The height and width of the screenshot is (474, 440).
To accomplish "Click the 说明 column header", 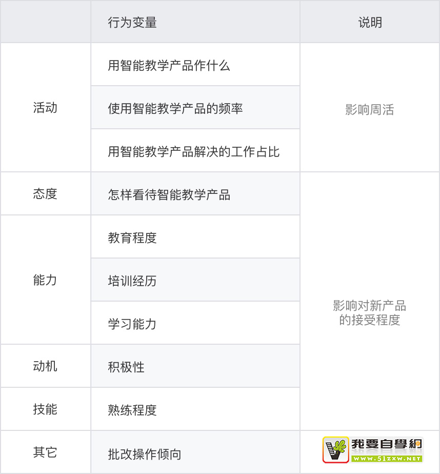I will 370,23.
